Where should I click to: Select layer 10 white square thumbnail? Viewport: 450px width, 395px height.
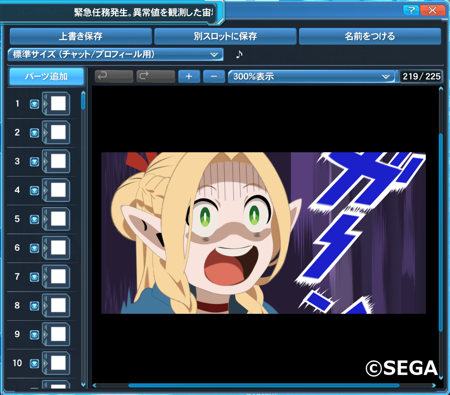[58, 363]
